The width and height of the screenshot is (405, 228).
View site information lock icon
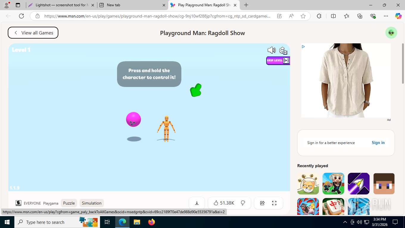click(37, 16)
